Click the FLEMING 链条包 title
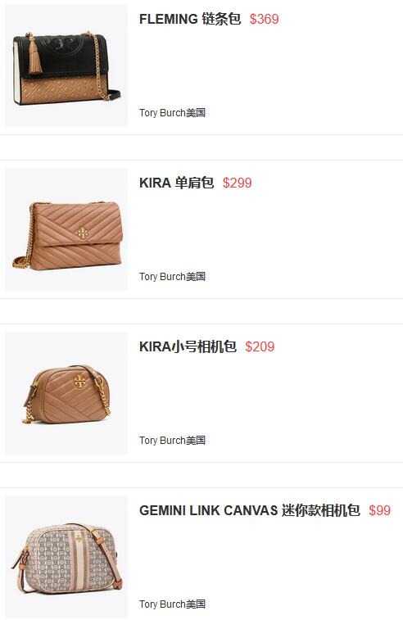This screenshot has height=620, width=403. tap(190, 19)
